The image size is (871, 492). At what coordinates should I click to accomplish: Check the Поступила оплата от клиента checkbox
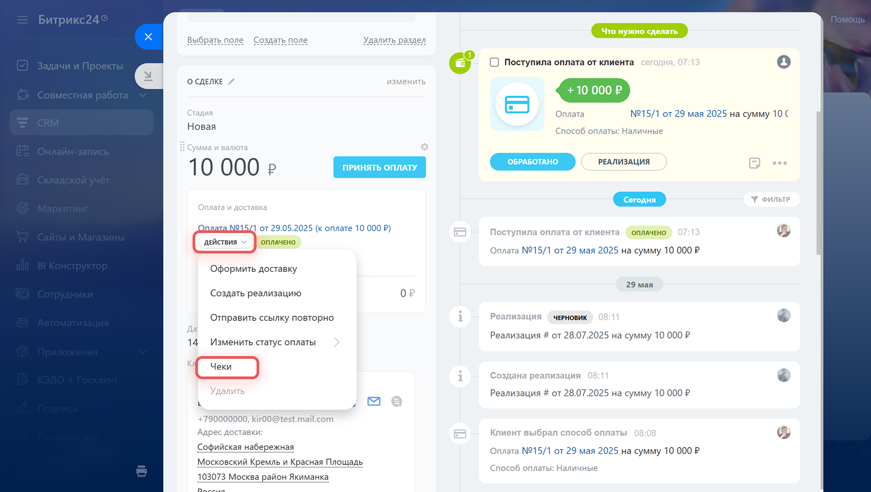click(x=494, y=62)
